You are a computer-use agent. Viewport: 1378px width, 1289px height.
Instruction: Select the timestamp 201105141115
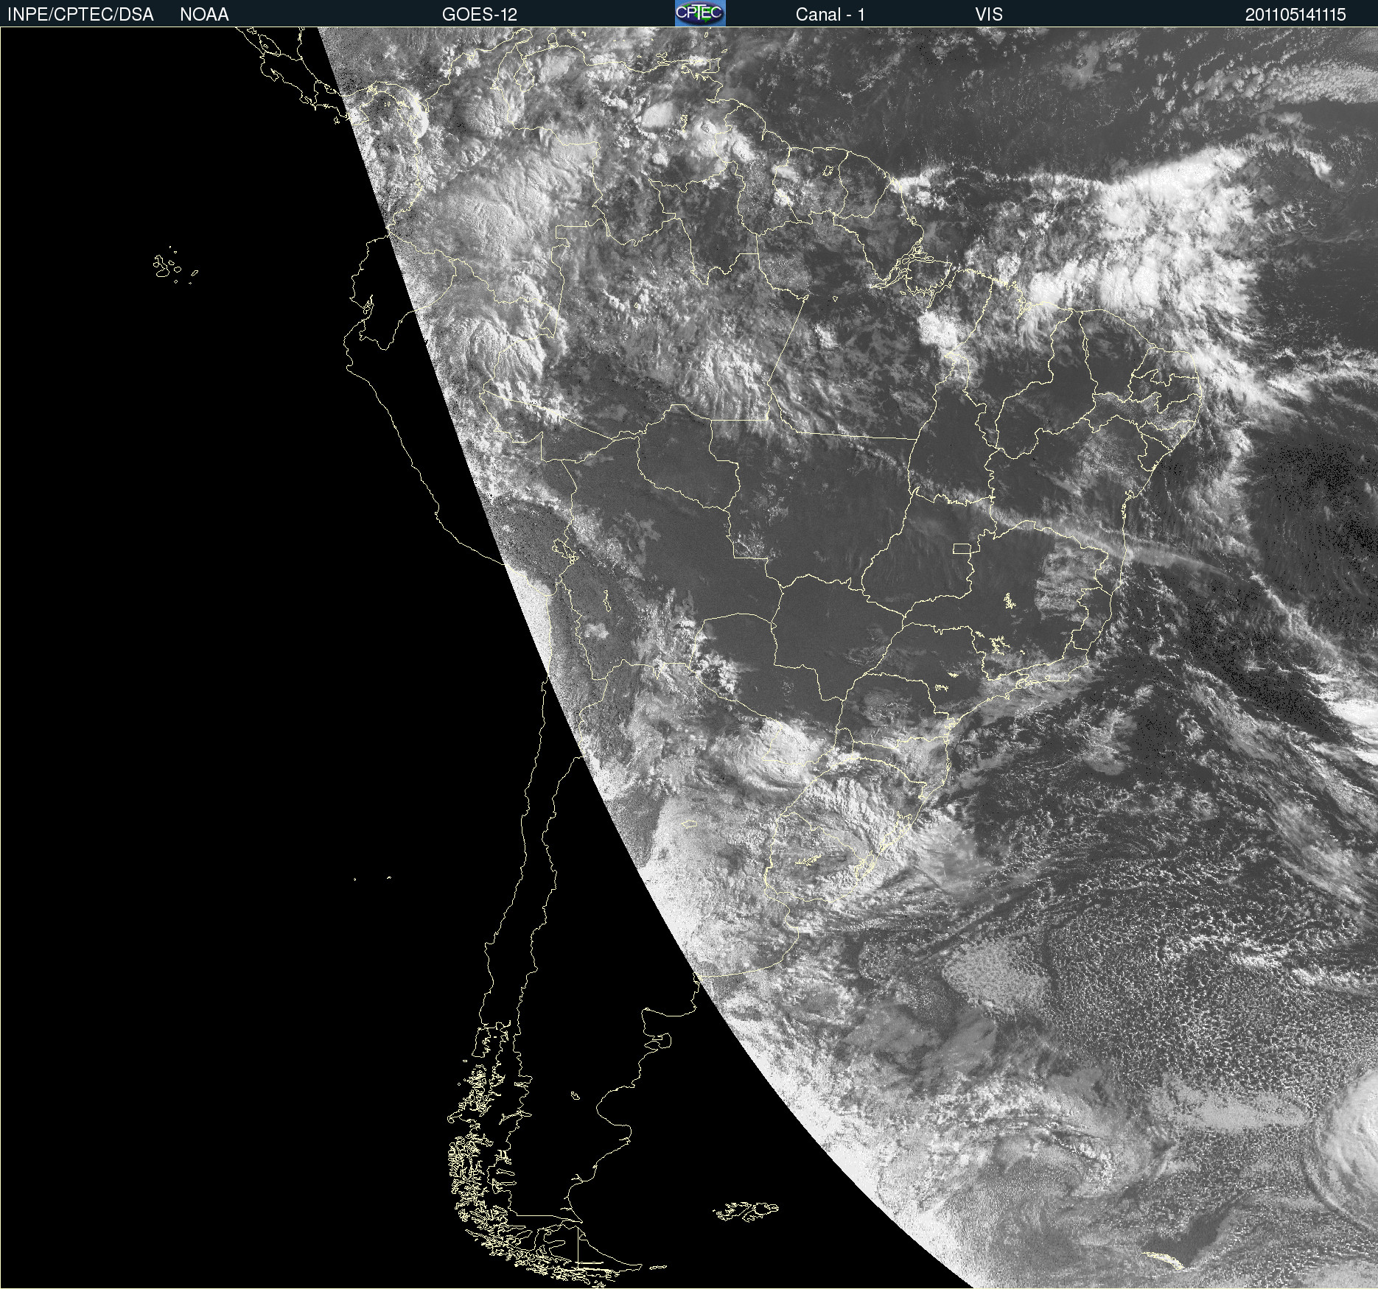point(1295,15)
